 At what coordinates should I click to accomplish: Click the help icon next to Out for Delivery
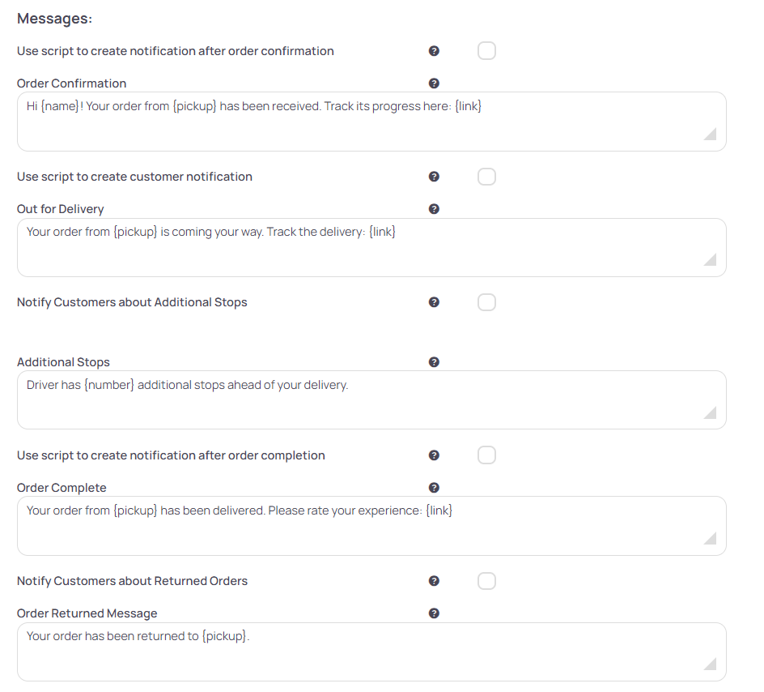point(435,208)
